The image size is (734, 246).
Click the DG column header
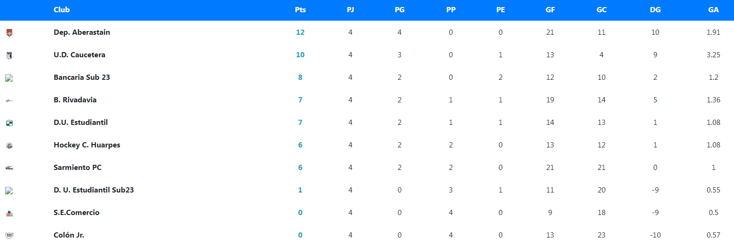(x=655, y=10)
